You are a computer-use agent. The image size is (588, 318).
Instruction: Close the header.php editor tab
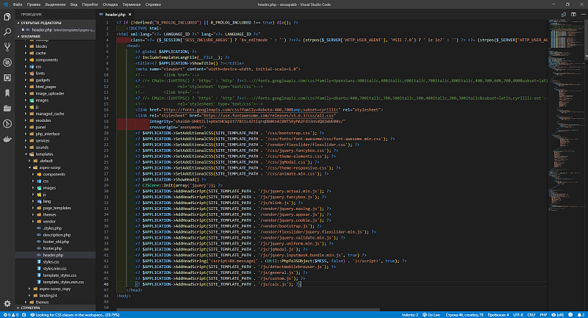point(130,14)
